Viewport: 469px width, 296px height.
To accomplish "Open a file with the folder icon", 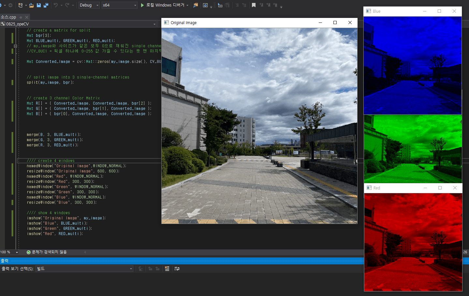I will tap(31, 5).
